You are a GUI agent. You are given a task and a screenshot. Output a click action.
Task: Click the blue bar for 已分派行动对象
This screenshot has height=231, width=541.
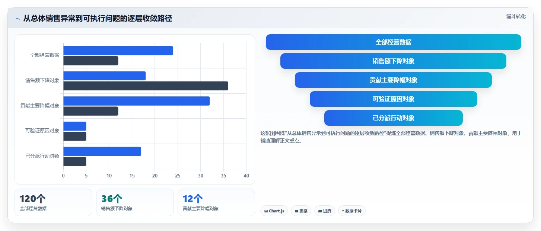[102, 151]
